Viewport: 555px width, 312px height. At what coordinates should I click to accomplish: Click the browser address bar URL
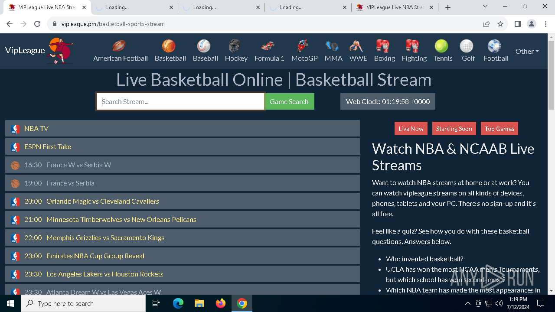point(113,24)
